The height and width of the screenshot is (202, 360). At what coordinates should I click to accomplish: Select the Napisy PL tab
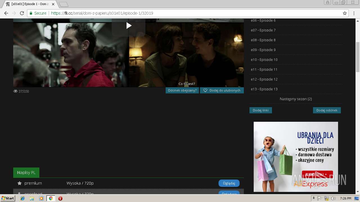point(26,173)
